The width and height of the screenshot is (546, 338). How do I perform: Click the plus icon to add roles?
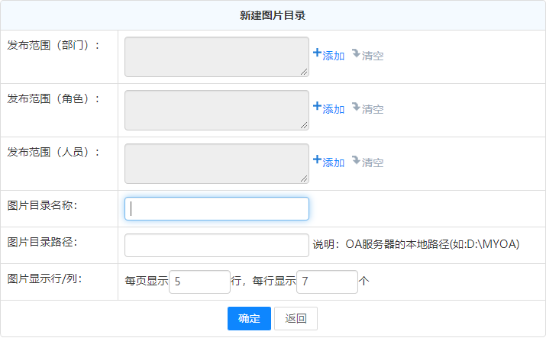[x=318, y=107]
